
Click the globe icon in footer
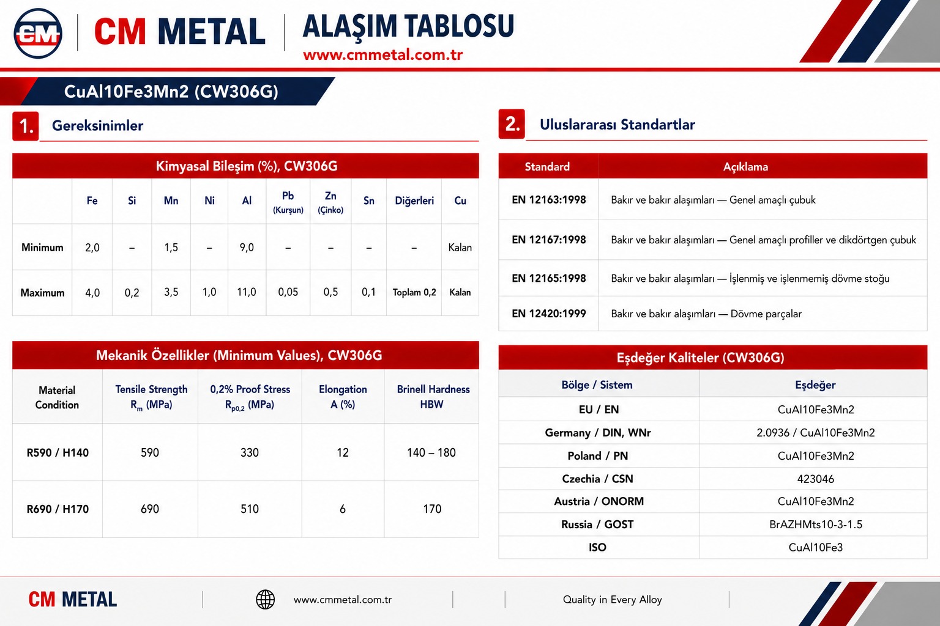[265, 599]
